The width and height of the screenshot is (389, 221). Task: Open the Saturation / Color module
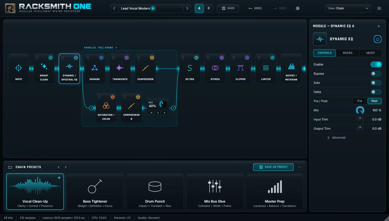pos(106,108)
